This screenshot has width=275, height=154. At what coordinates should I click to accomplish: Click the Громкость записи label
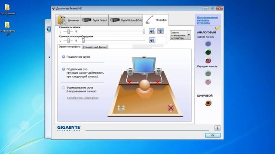pos(70,27)
